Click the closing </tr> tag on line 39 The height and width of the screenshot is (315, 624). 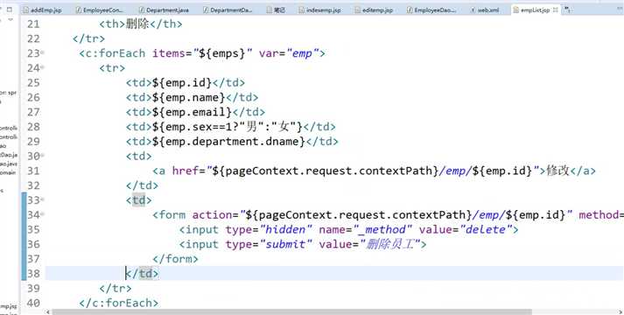[116, 289]
